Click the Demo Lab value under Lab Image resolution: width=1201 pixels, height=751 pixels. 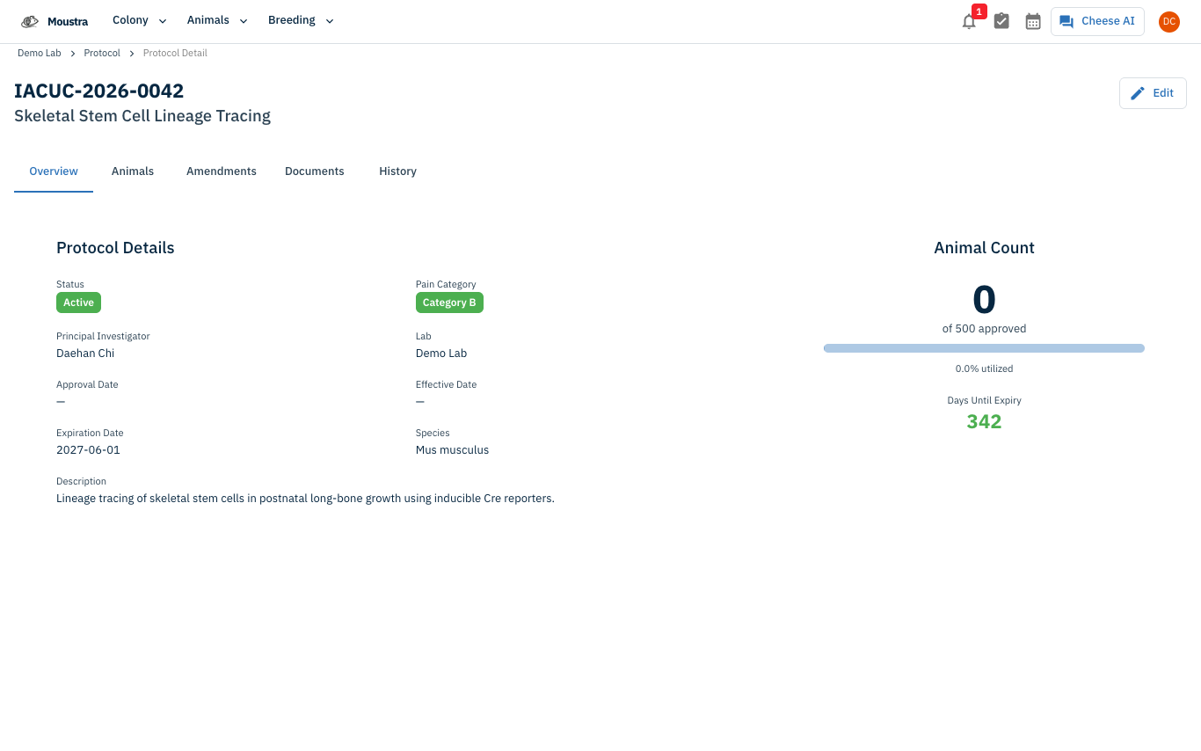tap(441, 354)
